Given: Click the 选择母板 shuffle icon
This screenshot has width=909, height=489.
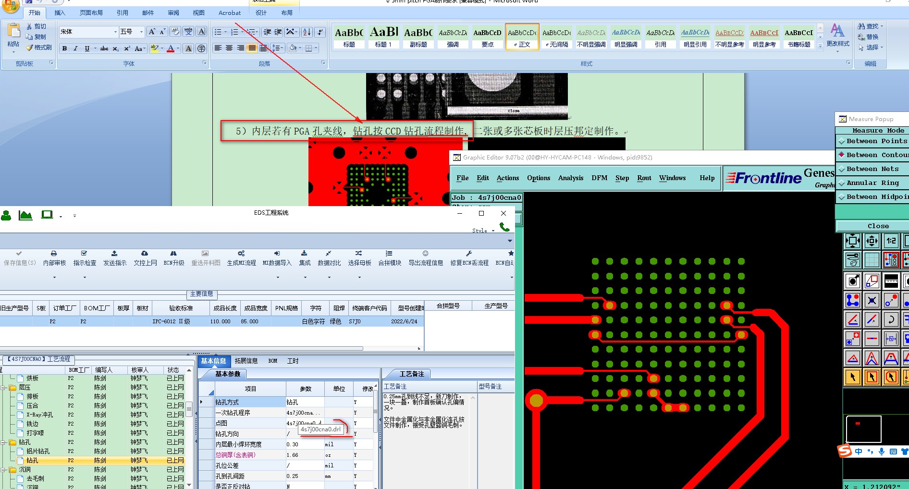Looking at the screenshot, I should 359,253.
